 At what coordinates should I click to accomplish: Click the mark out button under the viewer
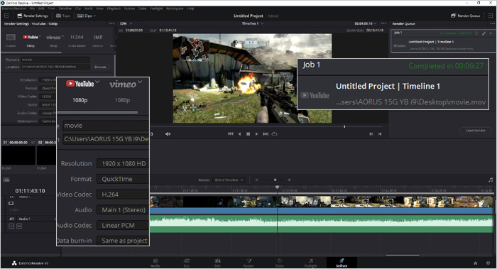(380, 134)
